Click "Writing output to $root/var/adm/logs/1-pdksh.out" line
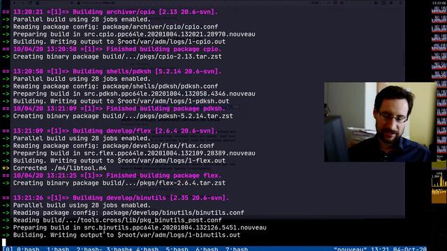This screenshot has height=251, width=447. pyautogui.click(x=115, y=101)
